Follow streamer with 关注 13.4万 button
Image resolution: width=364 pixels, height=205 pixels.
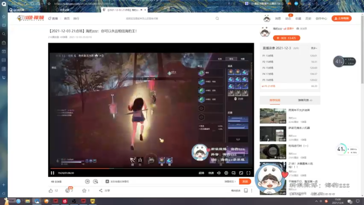(287, 38)
